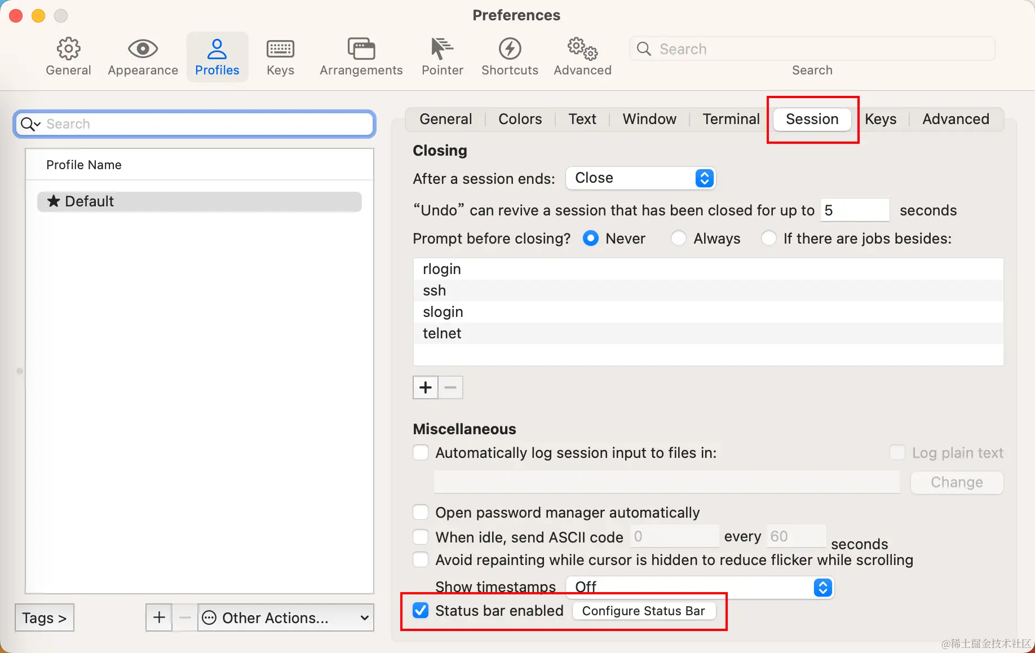Enable automatically log session input to files
Screen dimensions: 1035x653
421,453
